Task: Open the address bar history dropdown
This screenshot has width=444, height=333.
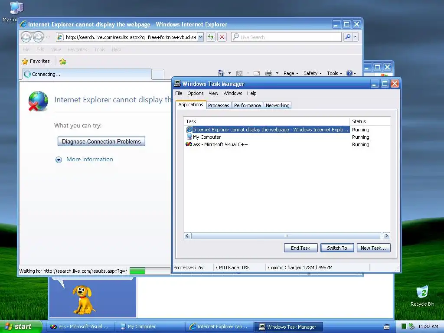Action: coord(200,37)
